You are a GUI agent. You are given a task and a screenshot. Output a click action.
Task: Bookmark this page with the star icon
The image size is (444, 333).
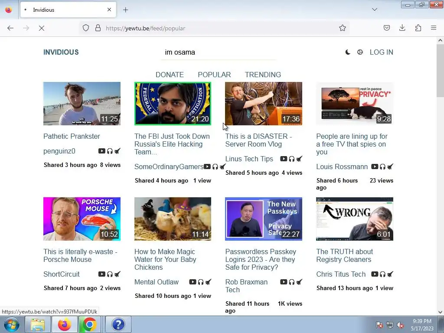343,28
